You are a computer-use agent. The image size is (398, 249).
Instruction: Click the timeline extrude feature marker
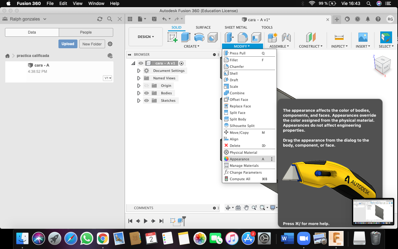[x=180, y=221]
